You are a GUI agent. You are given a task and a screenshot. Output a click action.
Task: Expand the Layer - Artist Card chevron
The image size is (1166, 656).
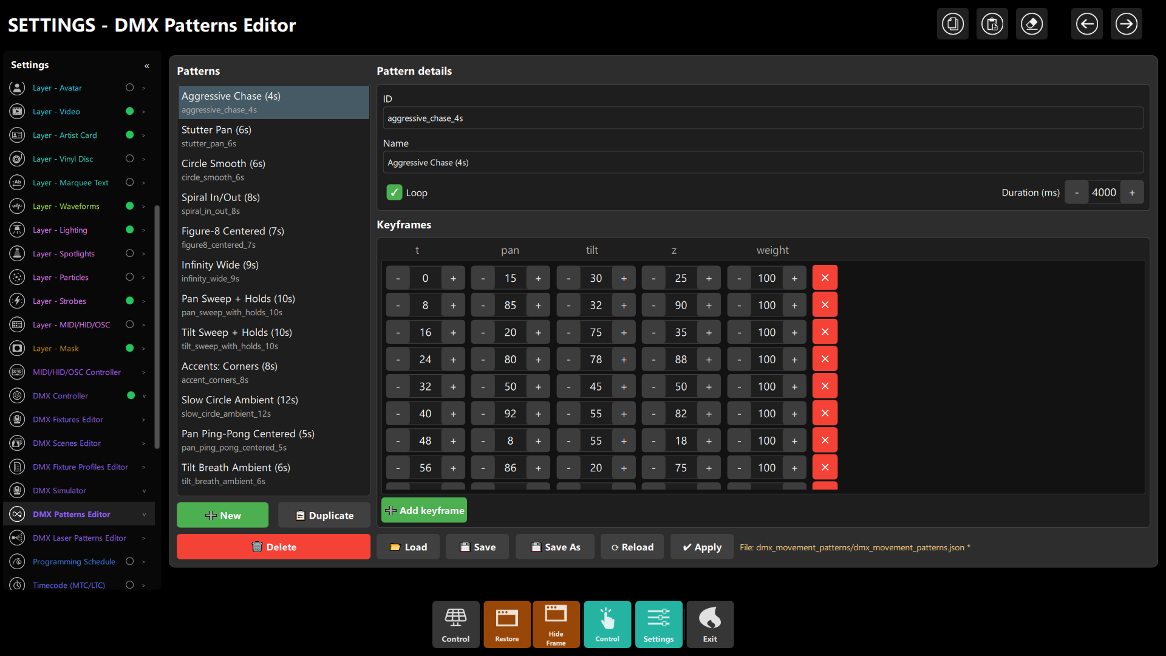144,135
